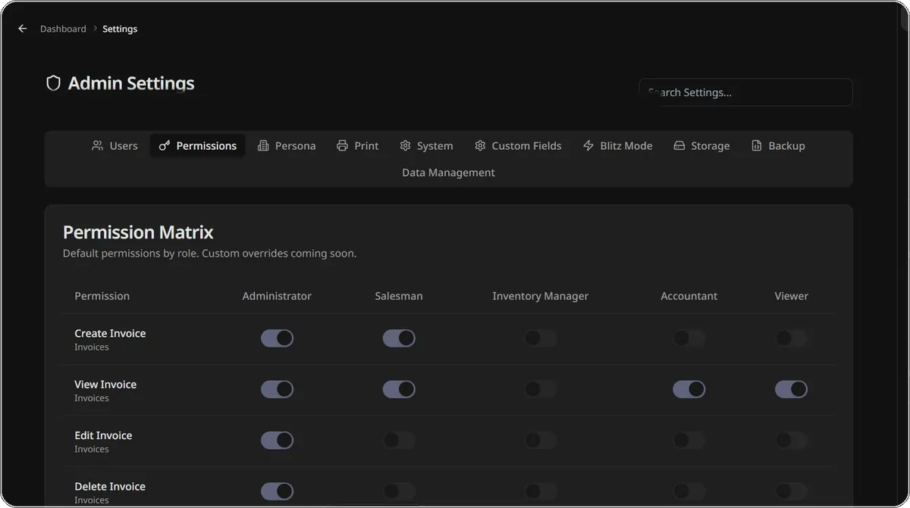Enable Edit Invoice for Accountant
The image size is (910, 508).
click(x=689, y=440)
